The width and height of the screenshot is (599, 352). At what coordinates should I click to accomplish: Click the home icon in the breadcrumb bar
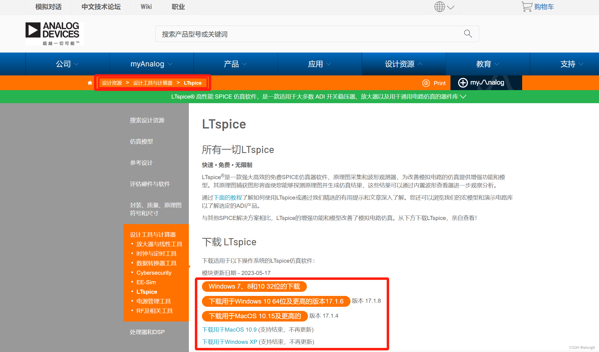[x=90, y=83]
